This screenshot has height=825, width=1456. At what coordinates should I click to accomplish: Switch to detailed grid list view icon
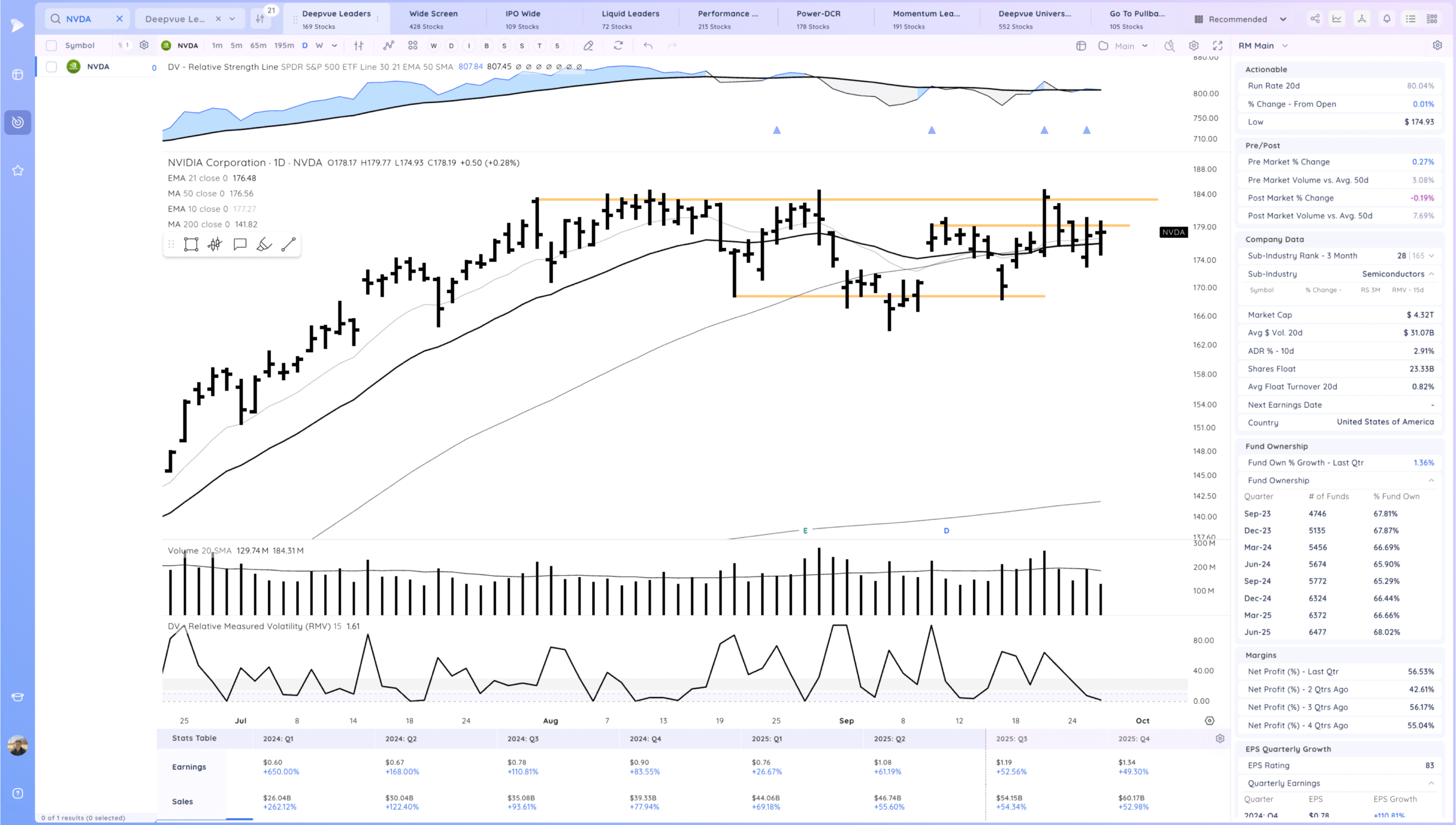pyautogui.click(x=1432, y=19)
